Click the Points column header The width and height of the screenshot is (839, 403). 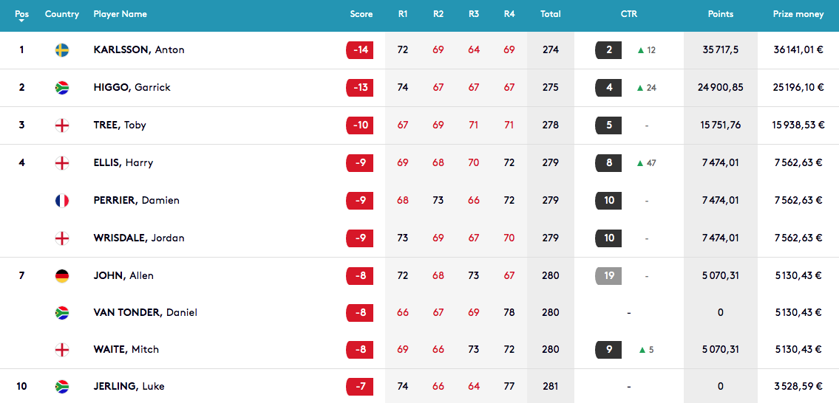(720, 15)
